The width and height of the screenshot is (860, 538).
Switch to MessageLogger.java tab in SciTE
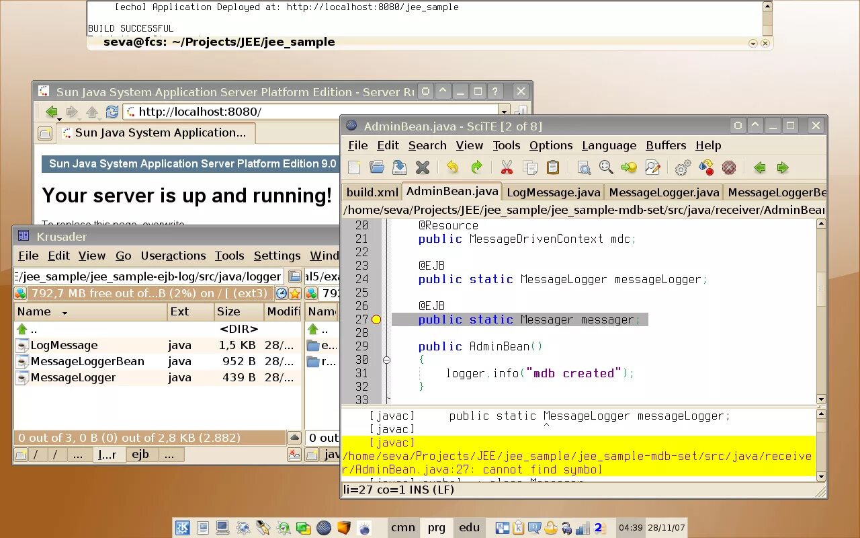pos(664,192)
